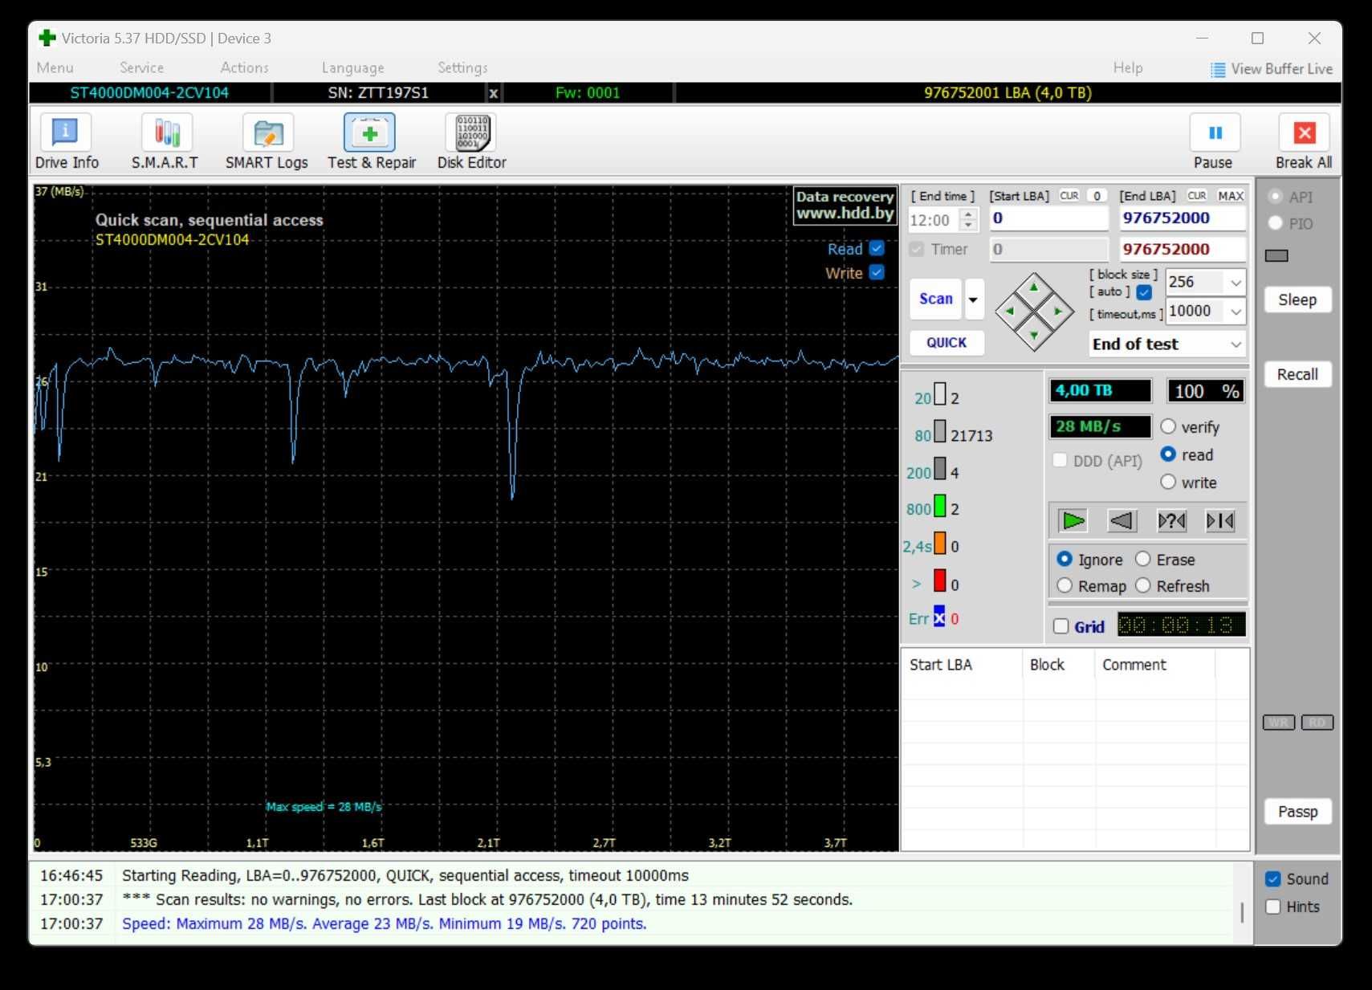This screenshot has width=1372, height=990.
Task: Disable the Sound checkbox
Action: click(1272, 879)
